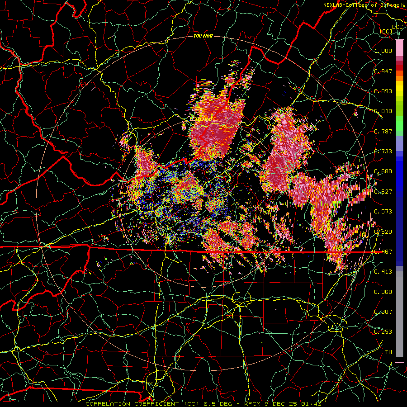407x407 pixels.
Task: Click the 0.307 scale value
Action: (383, 312)
